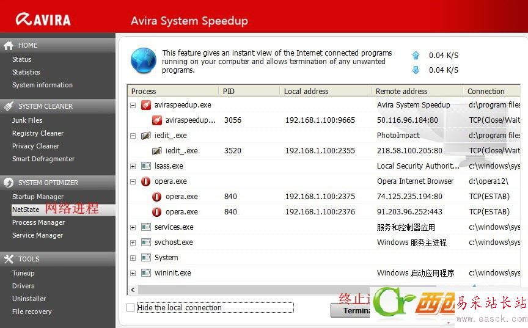Image resolution: width=528 pixels, height=328 pixels.
Task: Sort by PID column header
Action: coord(249,91)
